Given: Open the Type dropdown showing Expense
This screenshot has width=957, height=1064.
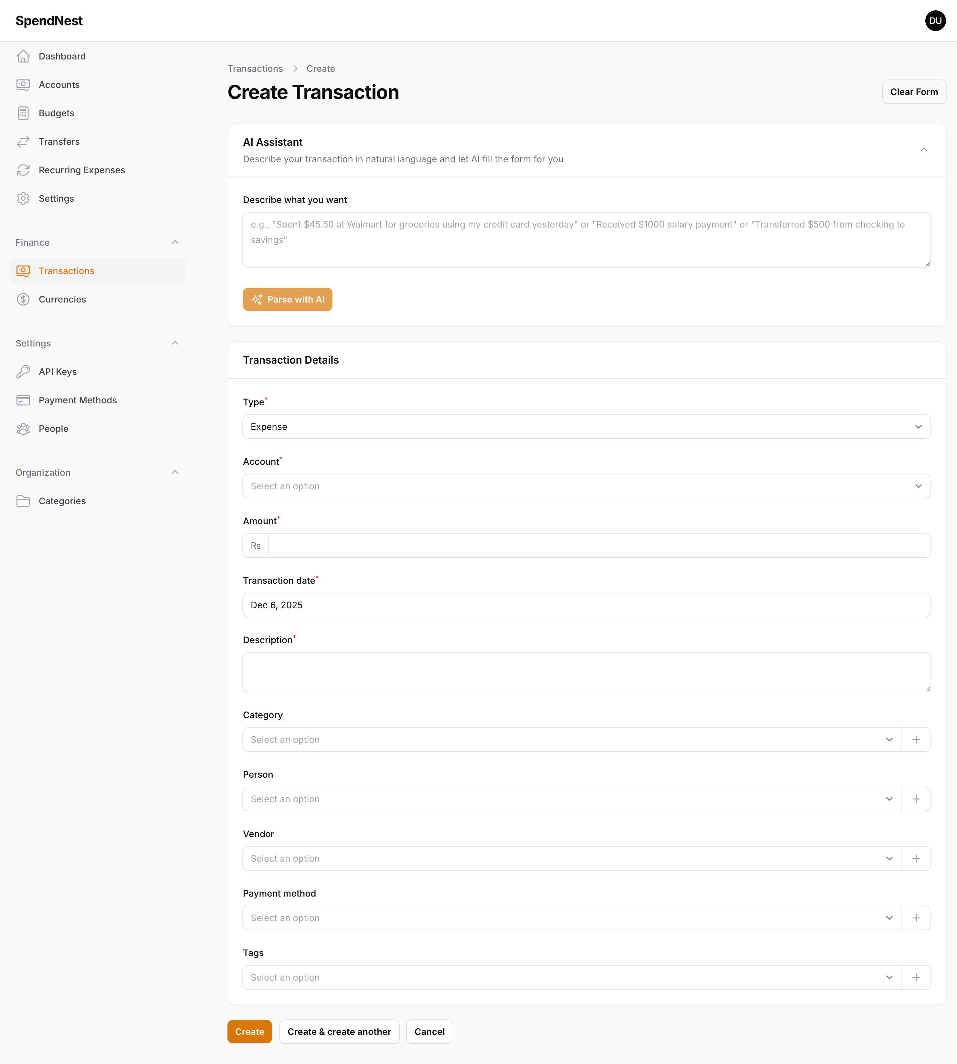Looking at the screenshot, I should tap(586, 427).
